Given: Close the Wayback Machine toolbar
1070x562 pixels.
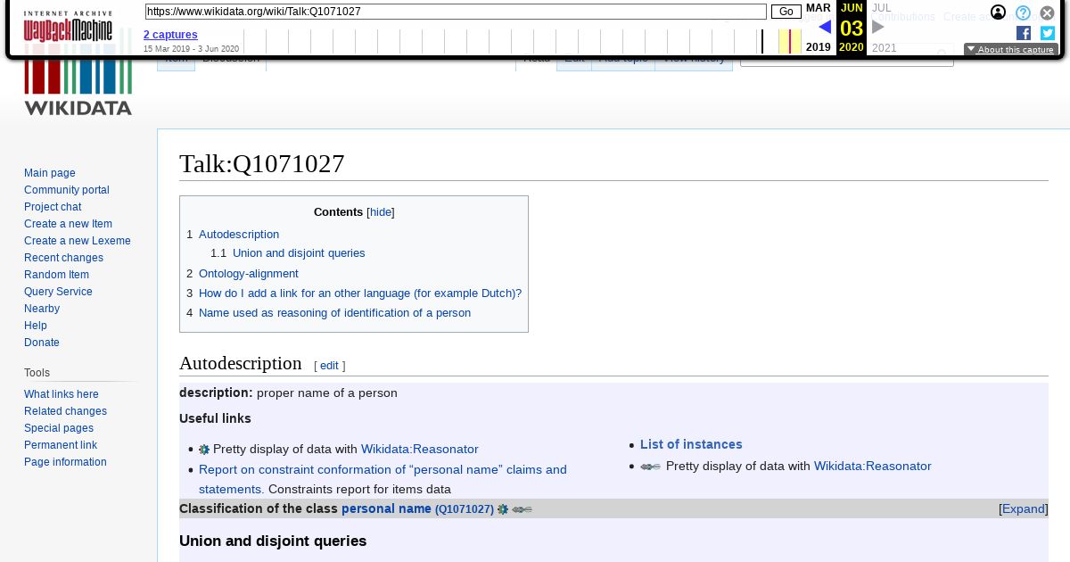Looking at the screenshot, I should [x=1048, y=12].
